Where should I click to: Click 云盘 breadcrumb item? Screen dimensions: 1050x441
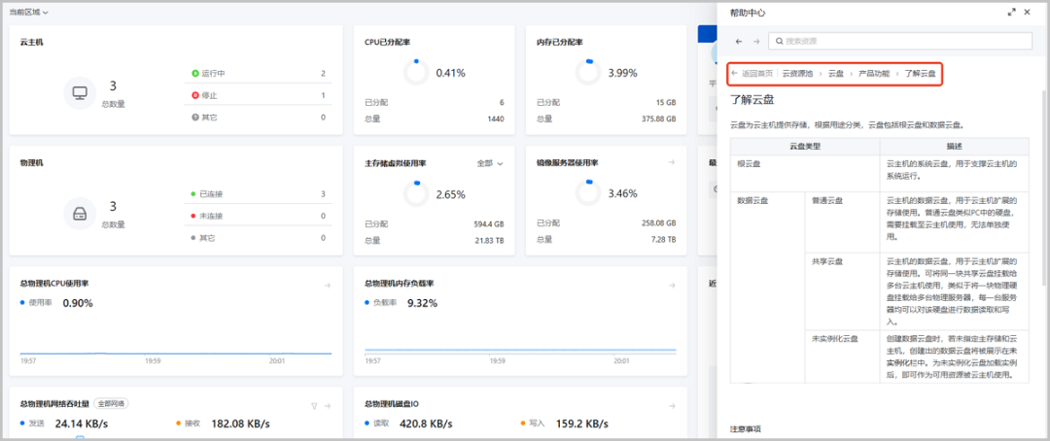click(x=835, y=74)
